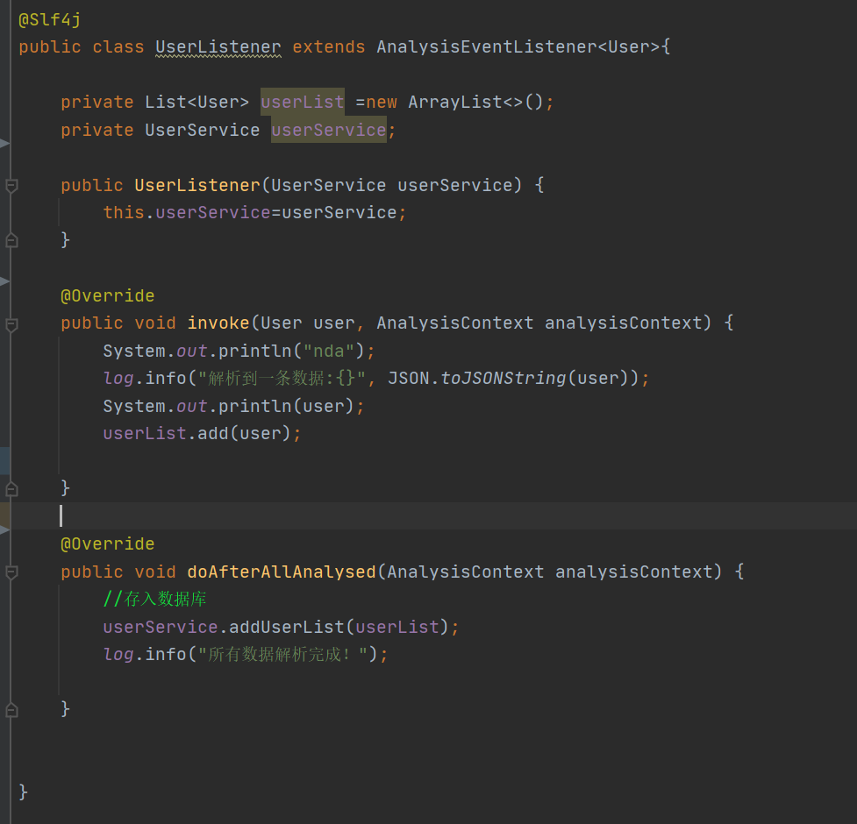Viewport: 857px width, 824px height.
Task: Click the gutter icon beside the invoke method
Action: click(x=11, y=324)
